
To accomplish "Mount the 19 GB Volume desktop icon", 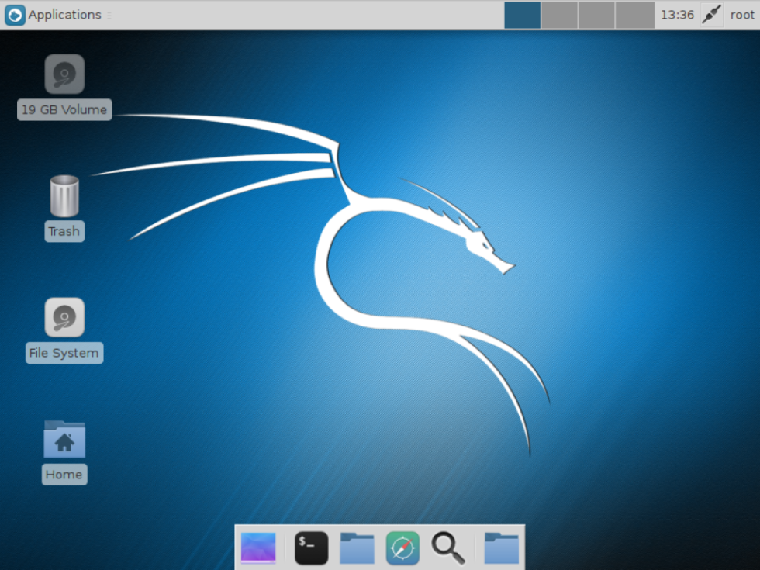I will click(x=64, y=74).
